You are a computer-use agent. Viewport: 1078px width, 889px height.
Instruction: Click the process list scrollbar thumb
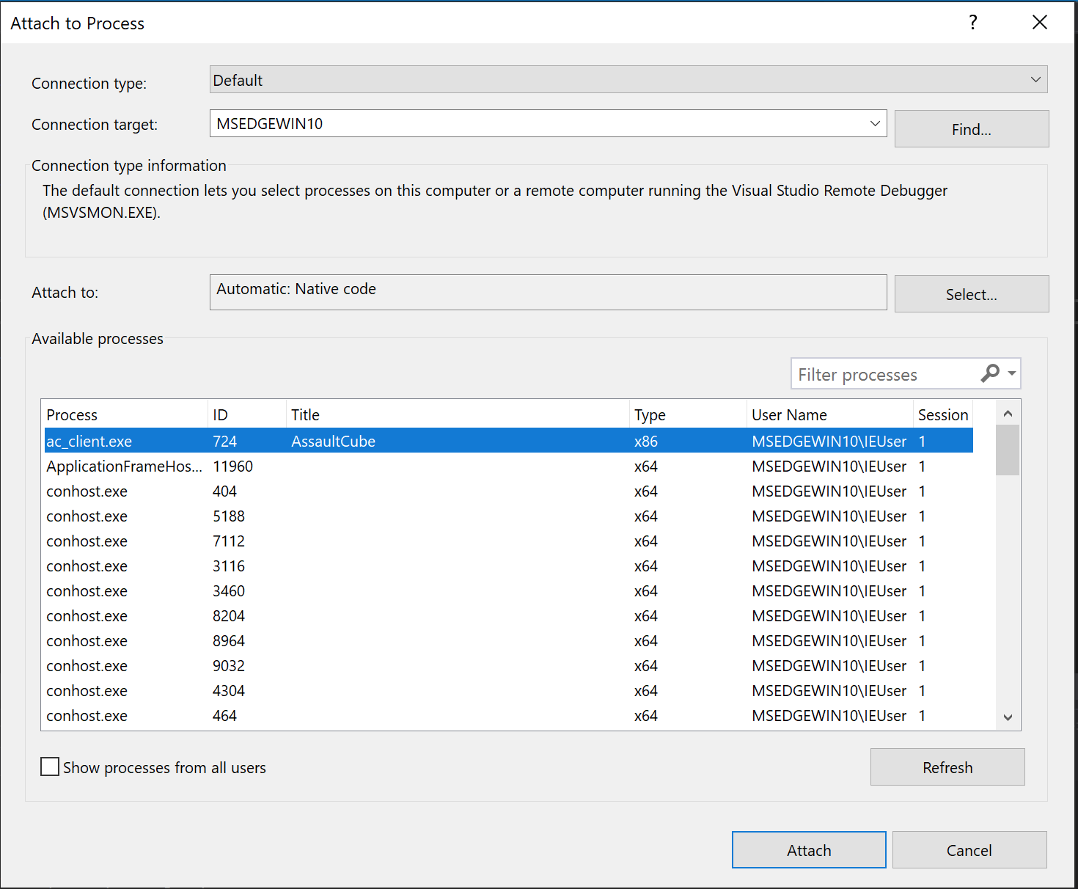(1008, 450)
